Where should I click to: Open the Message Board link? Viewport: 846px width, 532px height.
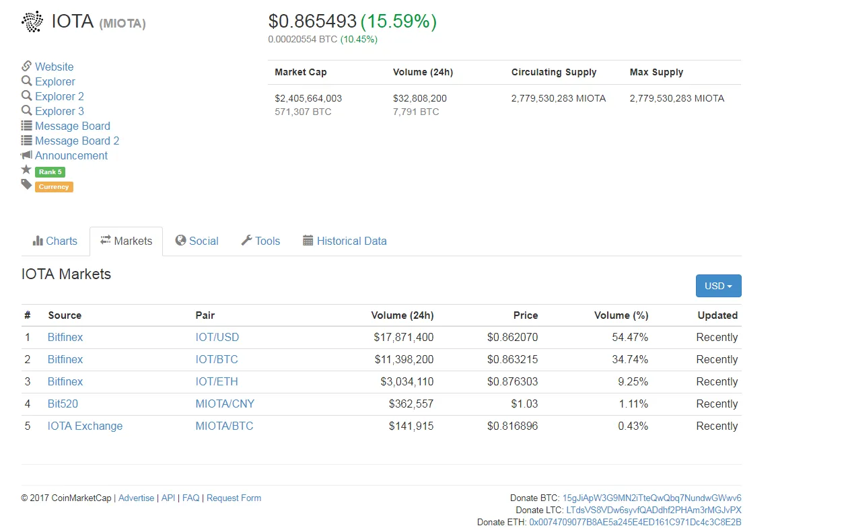click(x=73, y=126)
